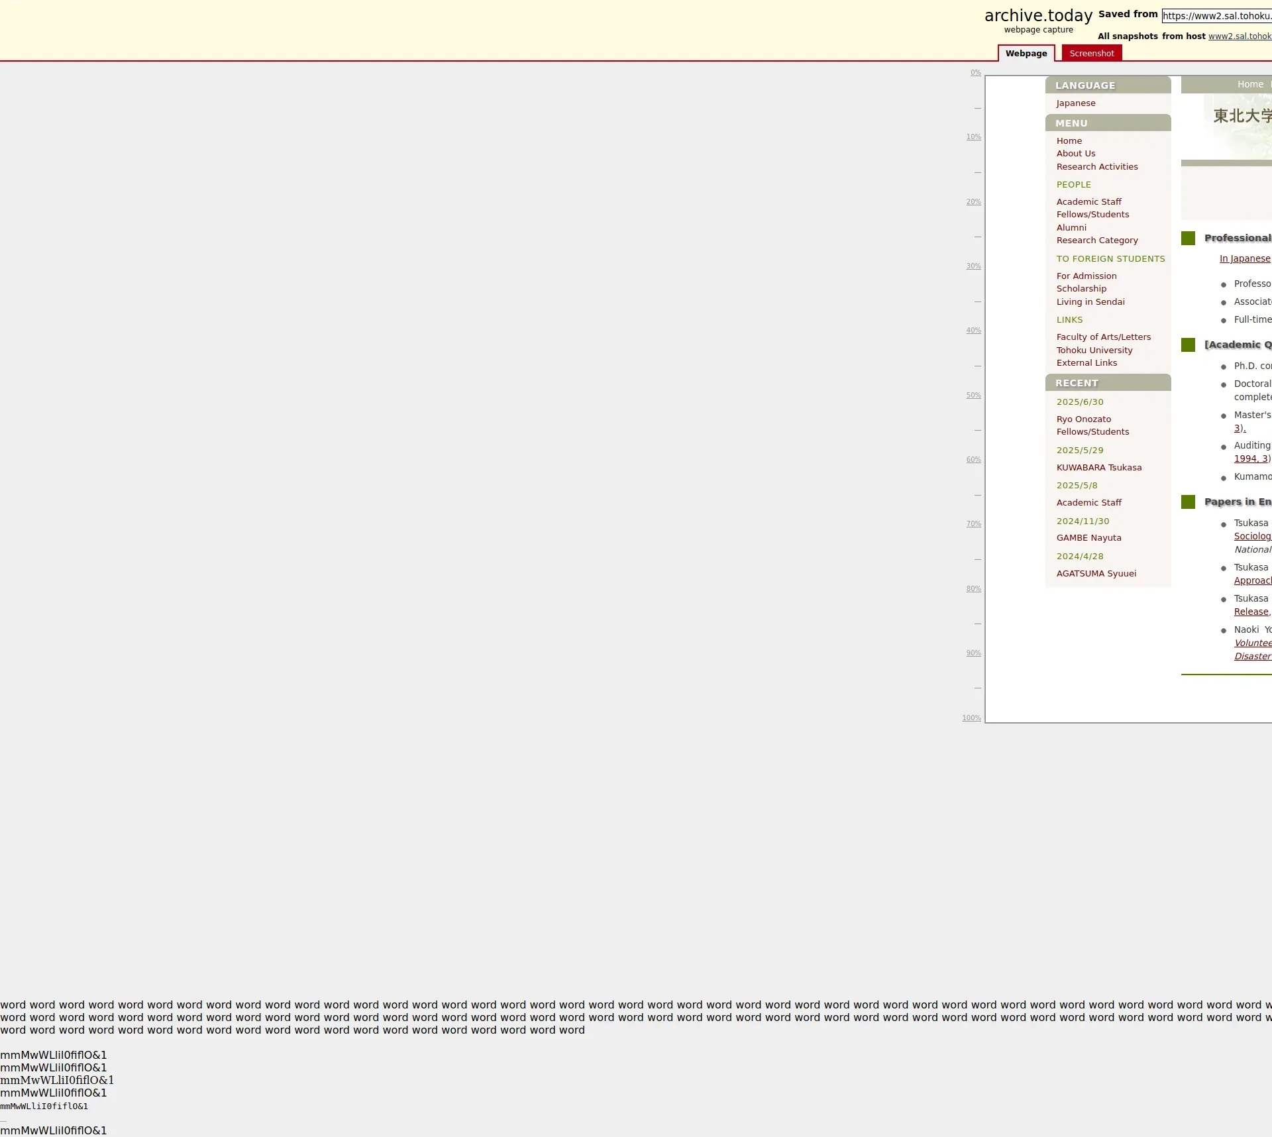Image resolution: width=1272 pixels, height=1137 pixels.
Task: Open the www2.sal.tohoku host snapshots link
Action: point(1239,36)
